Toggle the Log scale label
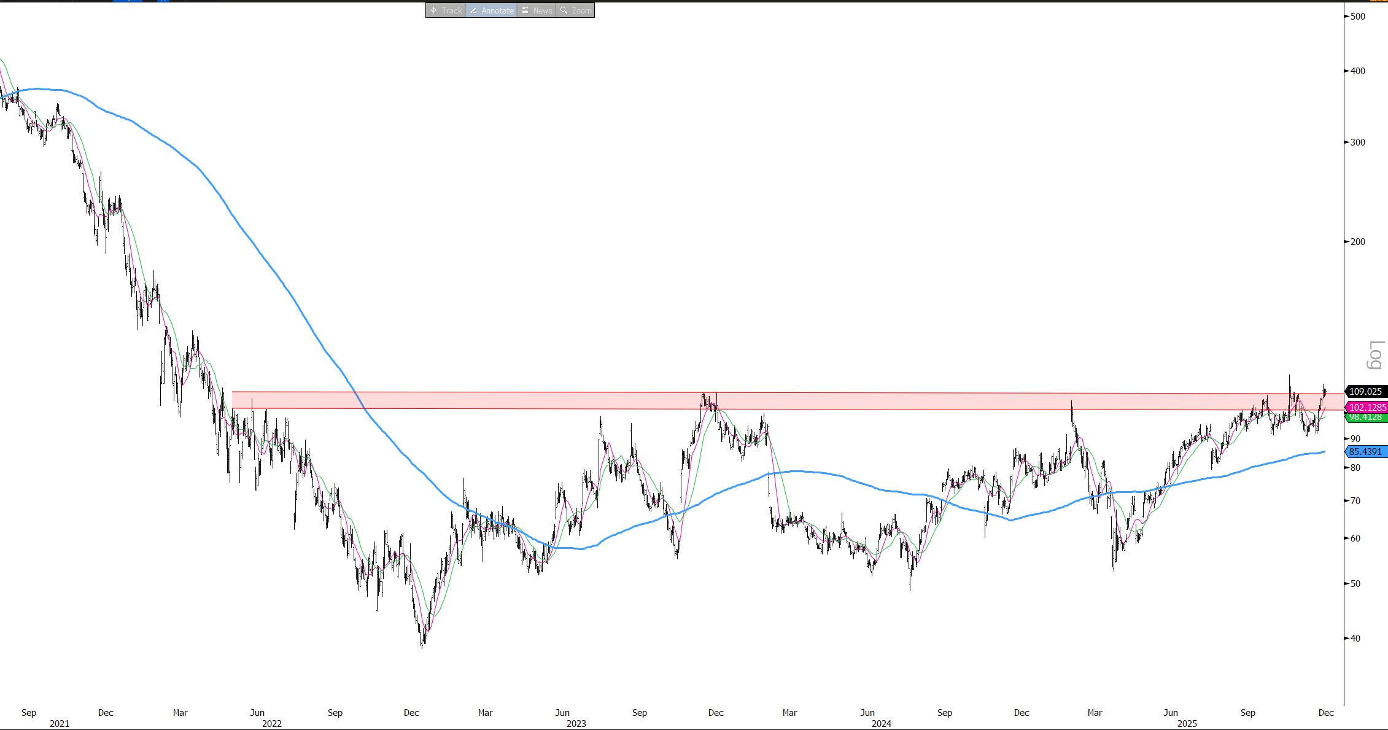Screen dimensions: 1388x730 point(1376,355)
